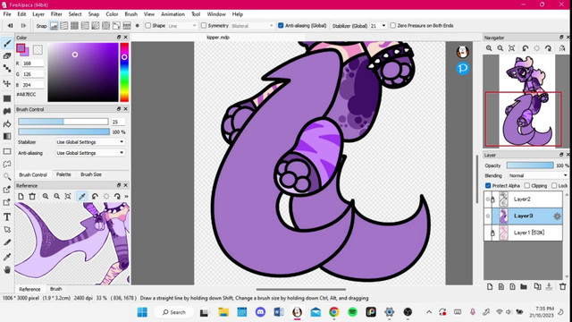The height and width of the screenshot is (322, 572).
Task: Select the Bucket fill tool
Action: [x=7, y=123]
